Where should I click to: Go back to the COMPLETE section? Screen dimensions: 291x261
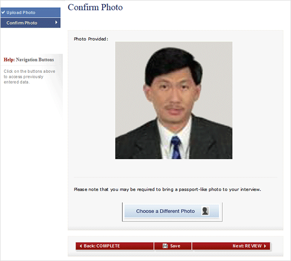(115, 246)
